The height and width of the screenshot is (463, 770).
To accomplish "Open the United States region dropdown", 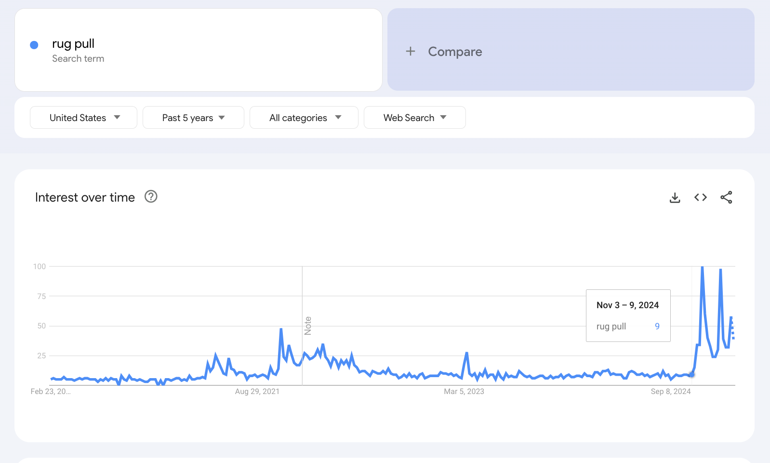I will point(83,118).
